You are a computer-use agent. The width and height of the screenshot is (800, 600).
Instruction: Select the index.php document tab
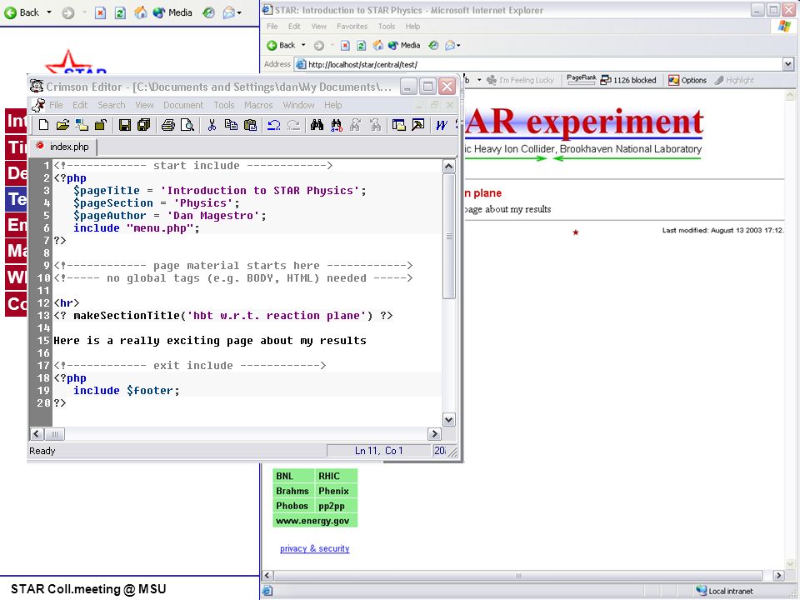click(x=63, y=147)
